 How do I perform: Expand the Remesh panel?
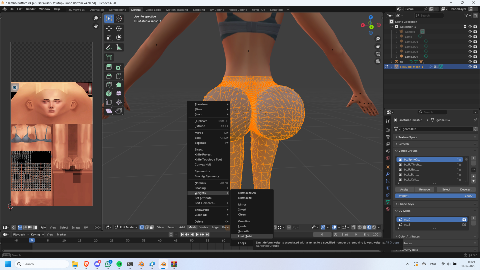tap(403, 144)
